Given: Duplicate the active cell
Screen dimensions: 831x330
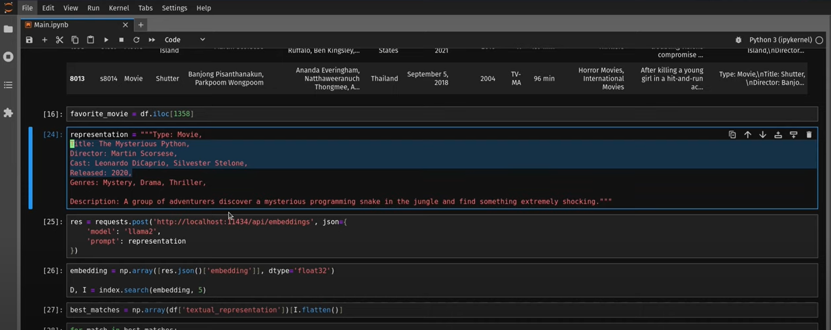Looking at the screenshot, I should (732, 135).
